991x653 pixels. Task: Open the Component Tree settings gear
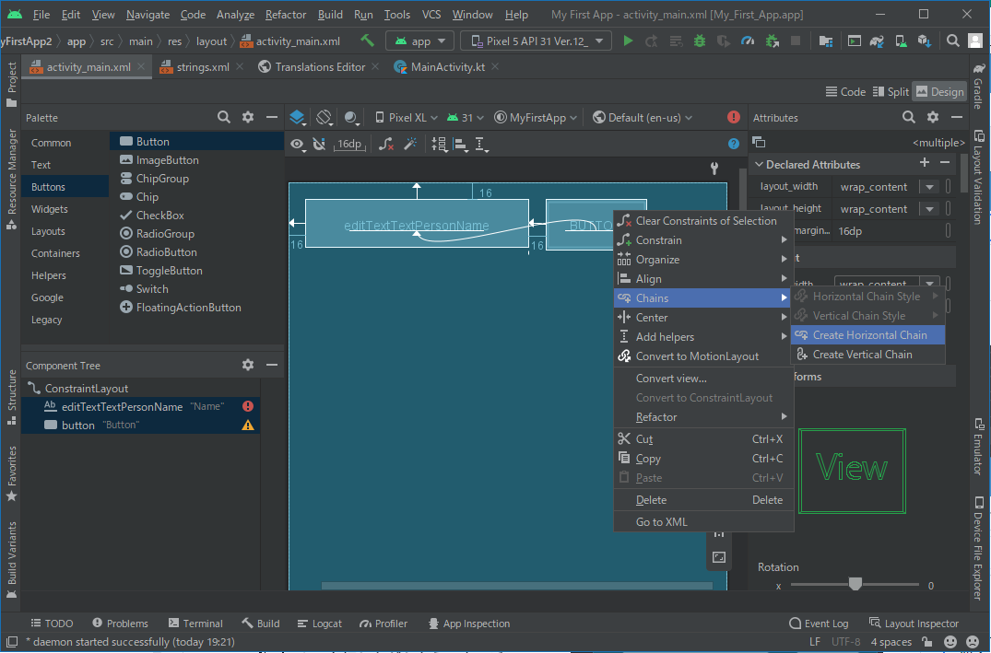click(247, 365)
